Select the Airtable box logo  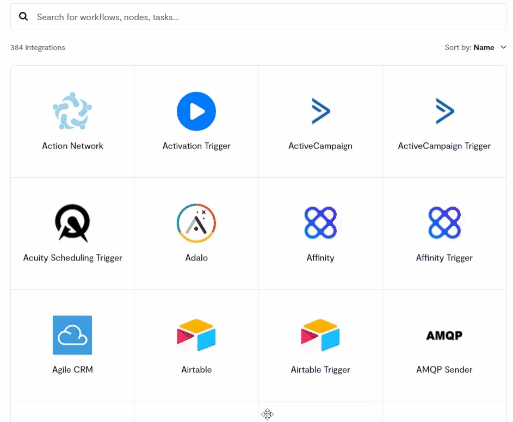pos(196,335)
